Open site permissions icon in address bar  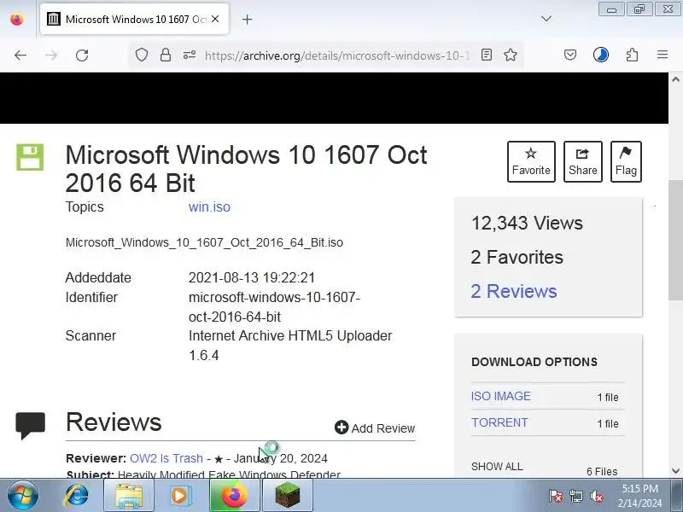pyautogui.click(x=190, y=55)
